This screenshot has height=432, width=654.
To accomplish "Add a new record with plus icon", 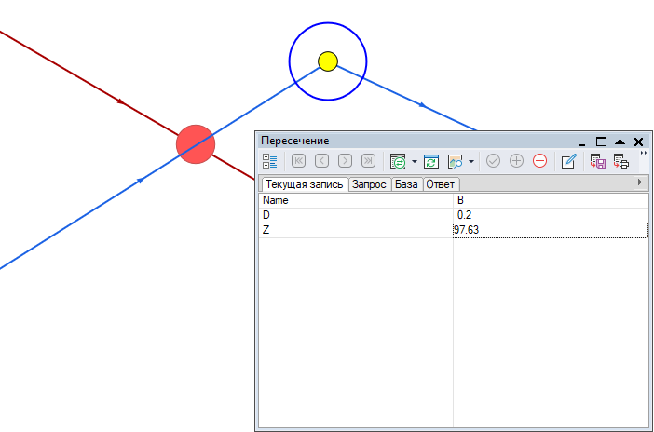I will tap(516, 161).
